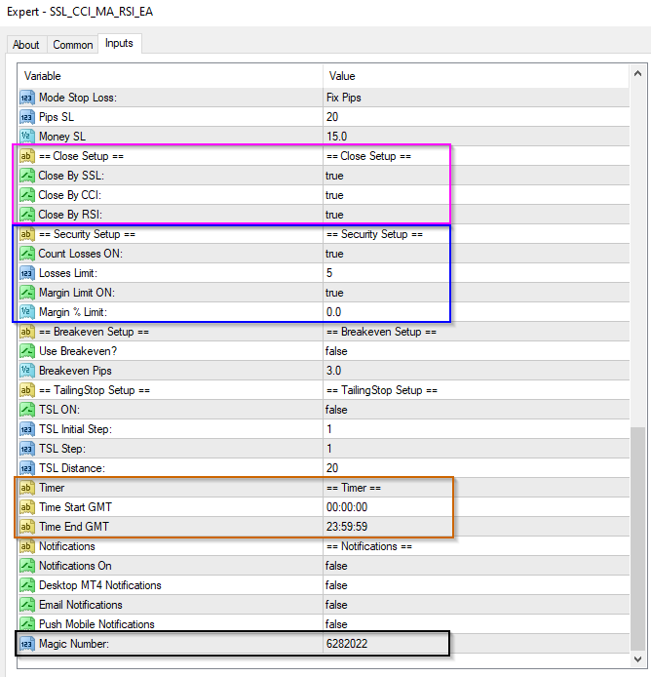This screenshot has width=651, height=677.
Task: Click the scrollbar up arrow
Action: coord(637,74)
